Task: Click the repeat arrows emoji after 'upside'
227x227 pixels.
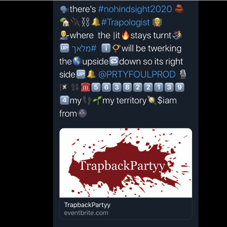Action: click(x=114, y=61)
